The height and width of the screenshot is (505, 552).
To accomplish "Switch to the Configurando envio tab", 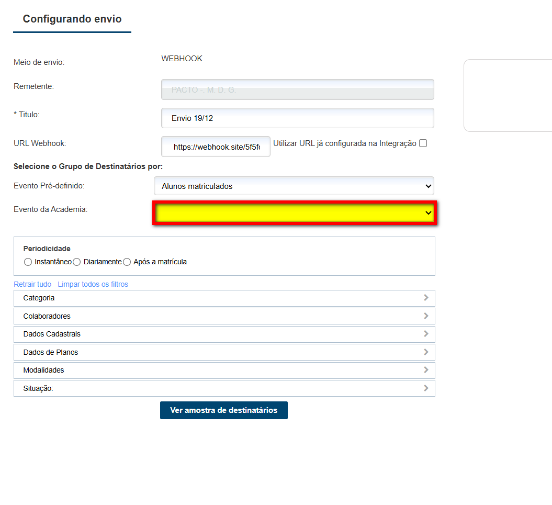I will pyautogui.click(x=72, y=19).
